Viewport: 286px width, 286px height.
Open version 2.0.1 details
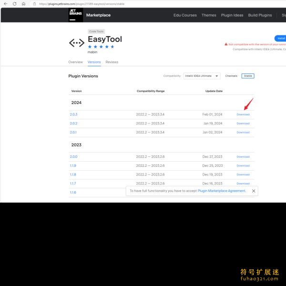73,132
